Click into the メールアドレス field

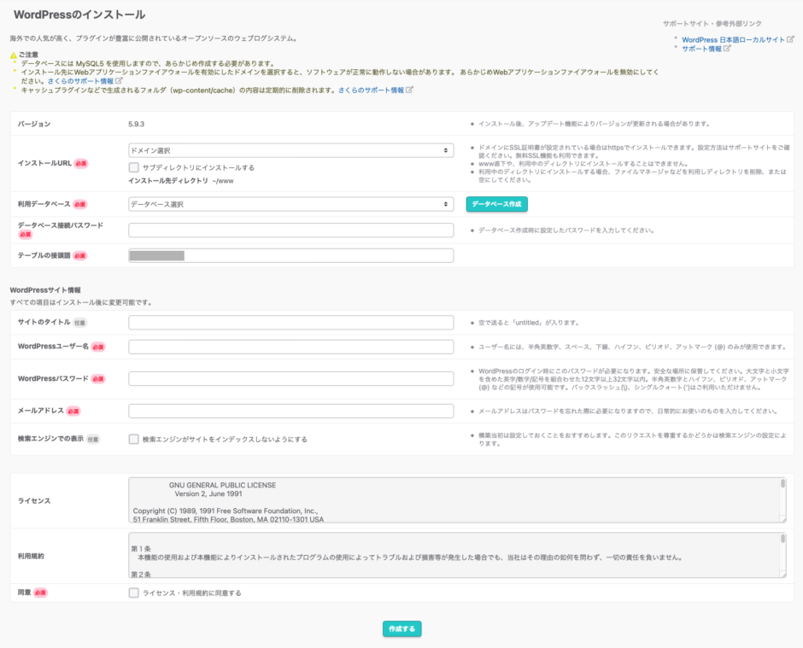pos(290,411)
